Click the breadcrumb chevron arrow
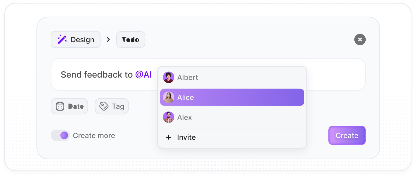Viewport: 416px width, 177px height. [108, 40]
